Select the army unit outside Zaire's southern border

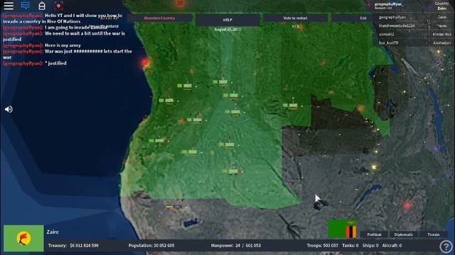[x=177, y=206]
